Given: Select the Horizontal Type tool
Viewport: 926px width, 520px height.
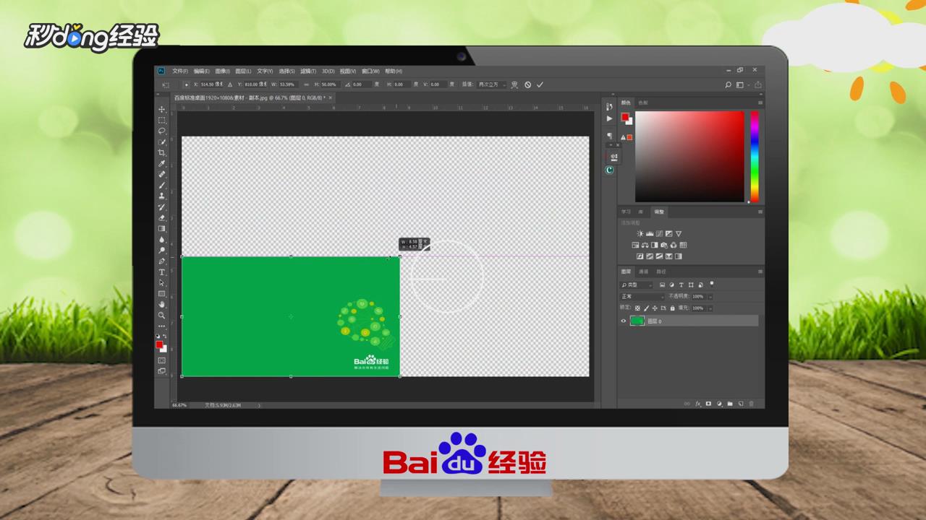Looking at the screenshot, I should [162, 272].
